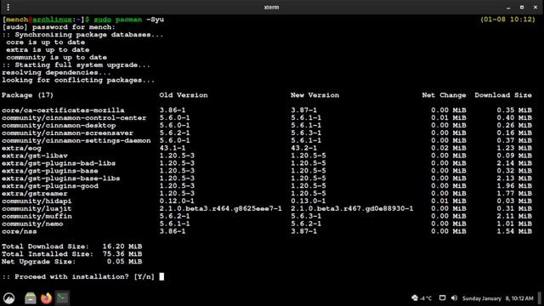Click 'Net Upgrade Size: 0.05 MiB' line
The image size is (544, 306).
click(71, 262)
